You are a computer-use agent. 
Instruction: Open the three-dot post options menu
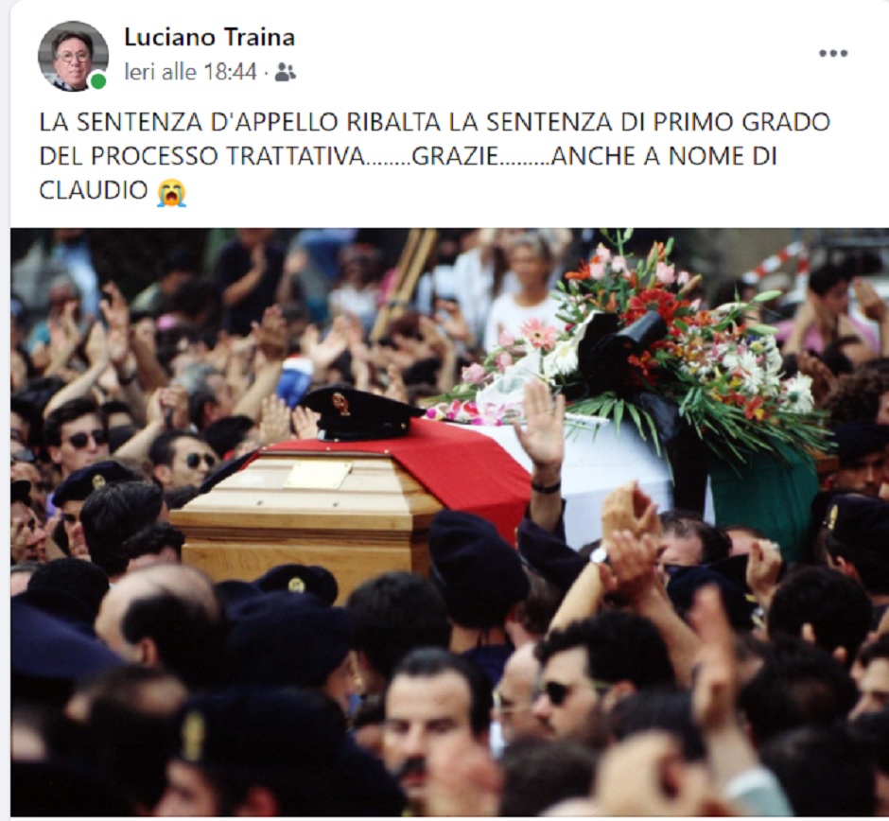[833, 53]
